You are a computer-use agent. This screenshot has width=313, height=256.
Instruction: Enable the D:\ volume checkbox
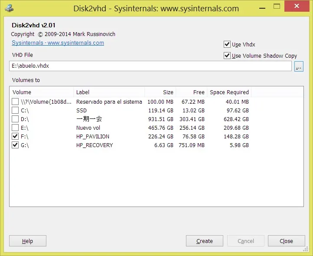click(x=15, y=119)
